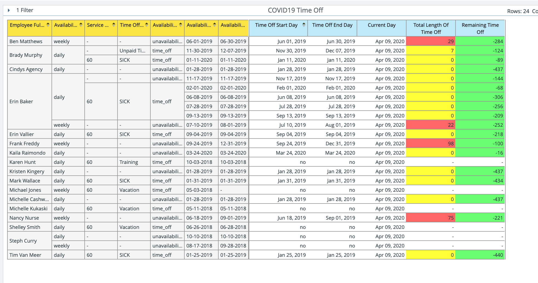The height and width of the screenshot is (283, 538).
Task: Click green cell showing -16 for Kaila Raimondo
Action: pos(480,153)
